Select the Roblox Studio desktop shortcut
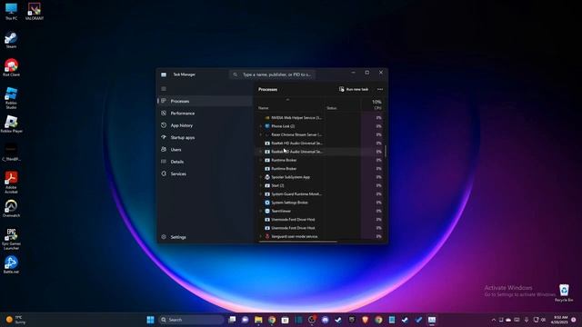This screenshot has height=327, width=582. click(x=11, y=98)
